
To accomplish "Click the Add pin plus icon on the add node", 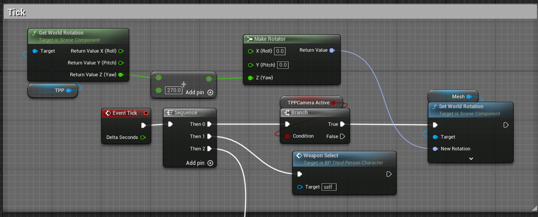I will (x=210, y=92).
